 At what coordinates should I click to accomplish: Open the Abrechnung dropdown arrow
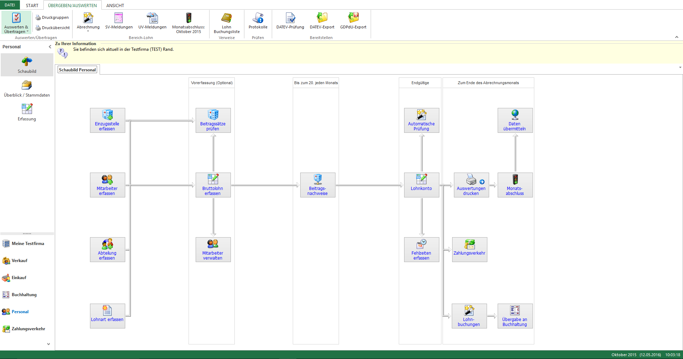click(x=88, y=32)
